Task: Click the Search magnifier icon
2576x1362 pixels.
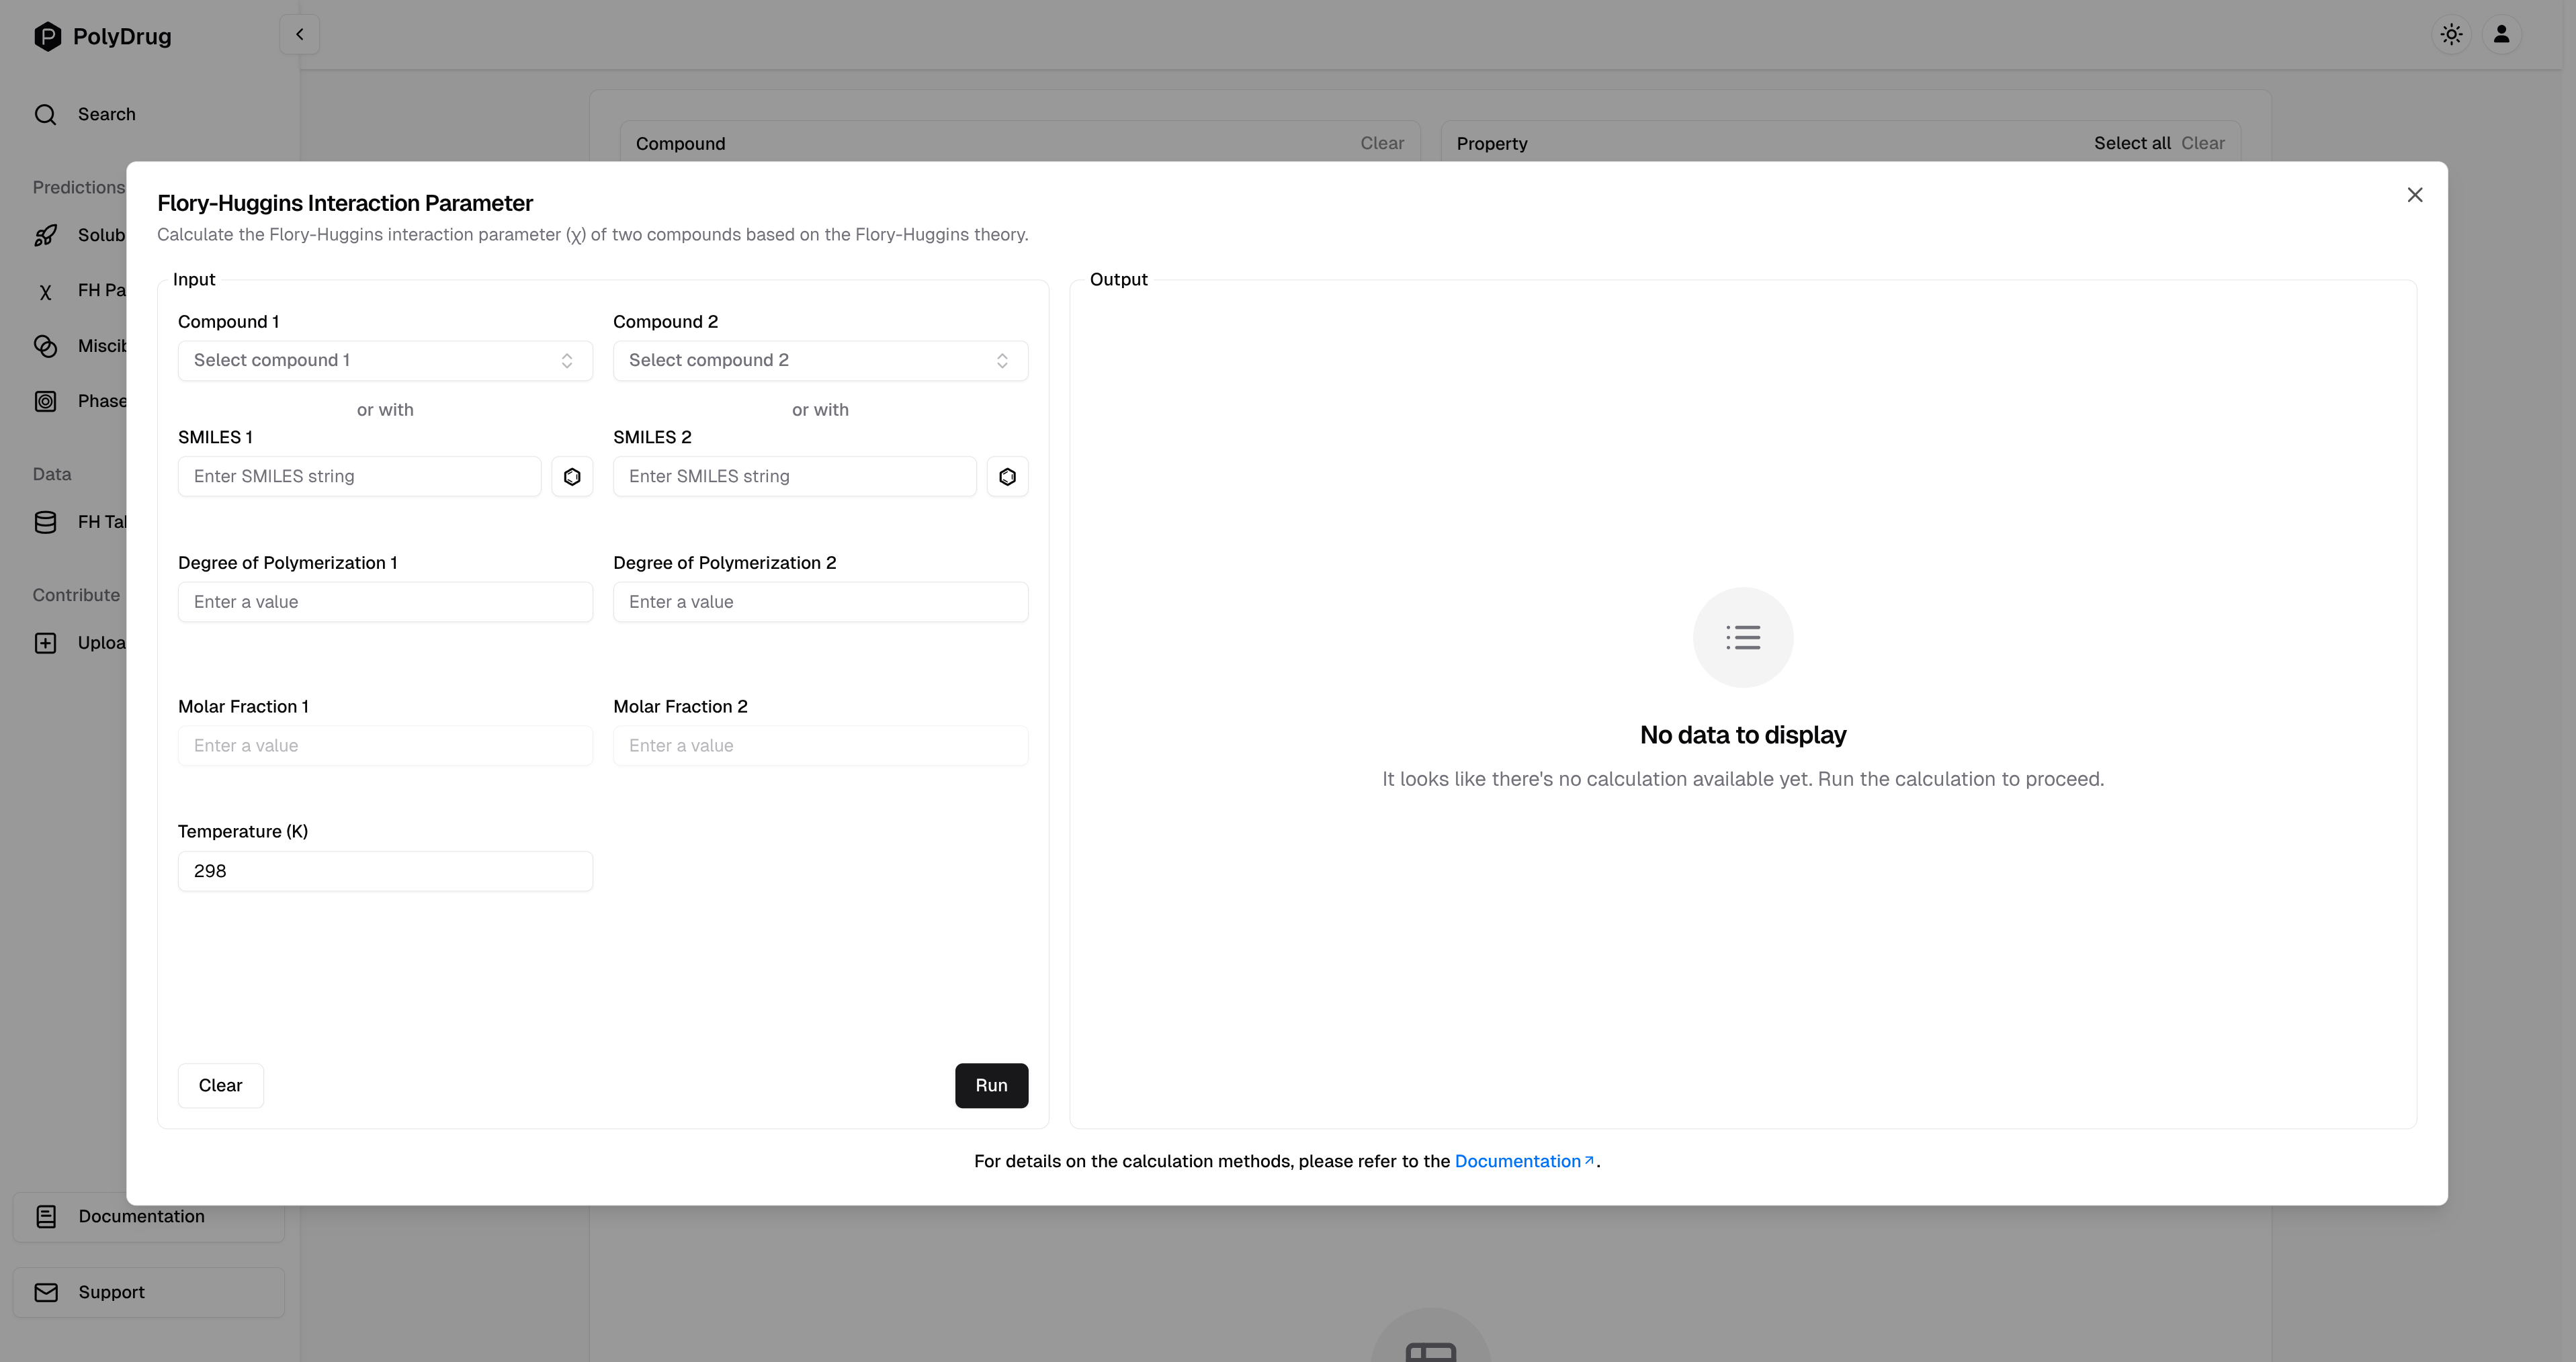Action: coord(45,115)
